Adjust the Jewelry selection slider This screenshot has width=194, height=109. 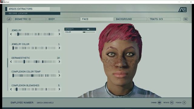tap(34, 34)
